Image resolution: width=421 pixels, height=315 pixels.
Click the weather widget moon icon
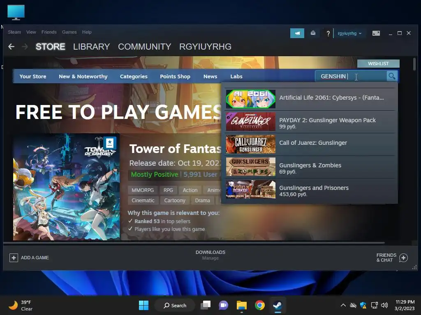(13, 305)
